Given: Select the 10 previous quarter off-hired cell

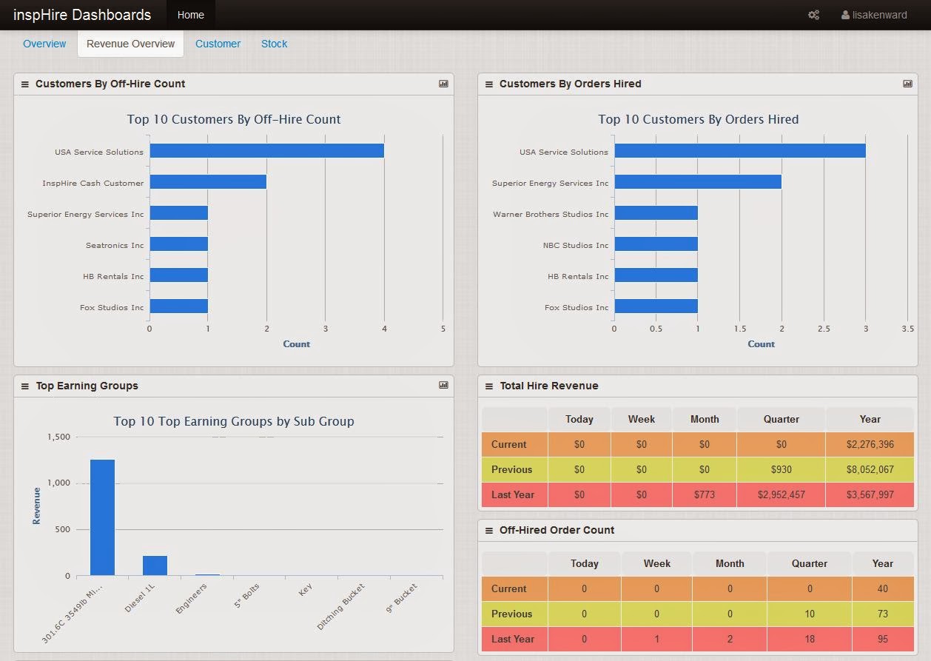Looking at the screenshot, I should point(810,614).
